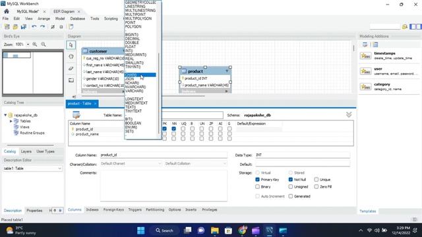Viewport: 422px width, 237px height.
Task: Redo the last action
Action: click(42, 26)
